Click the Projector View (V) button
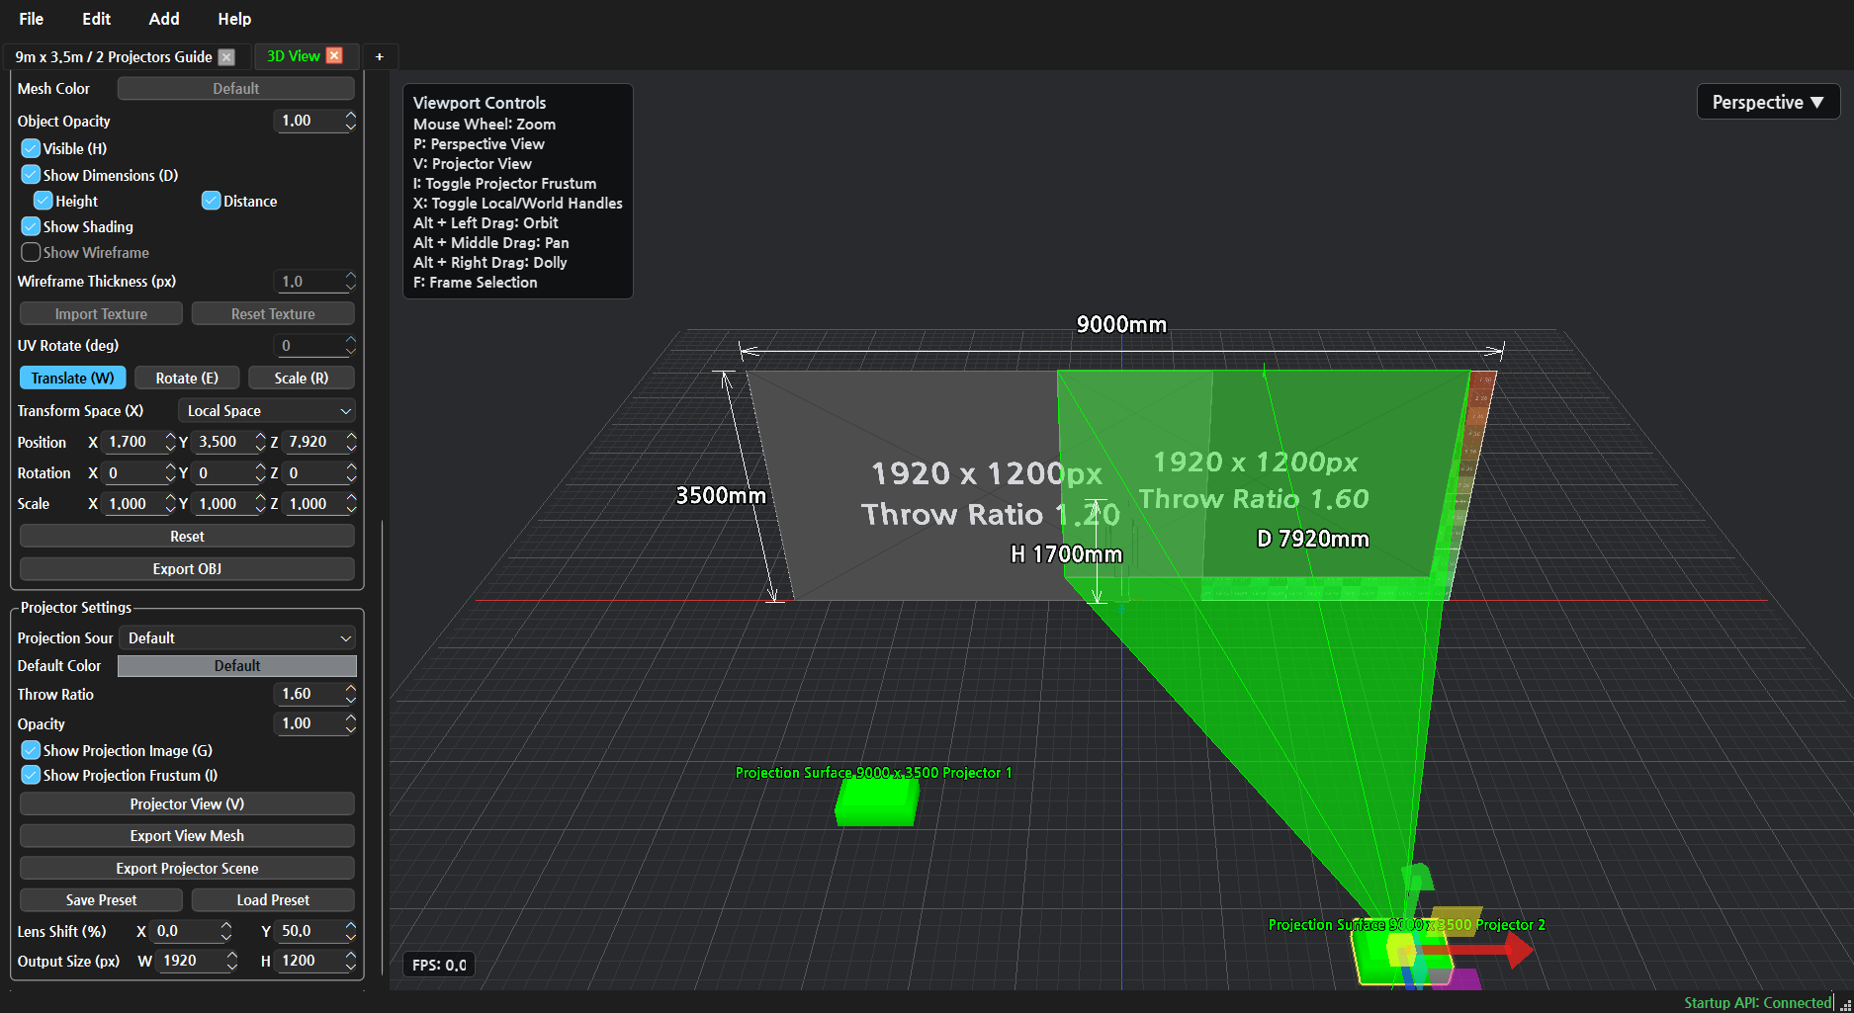The width and height of the screenshot is (1854, 1013). click(187, 804)
